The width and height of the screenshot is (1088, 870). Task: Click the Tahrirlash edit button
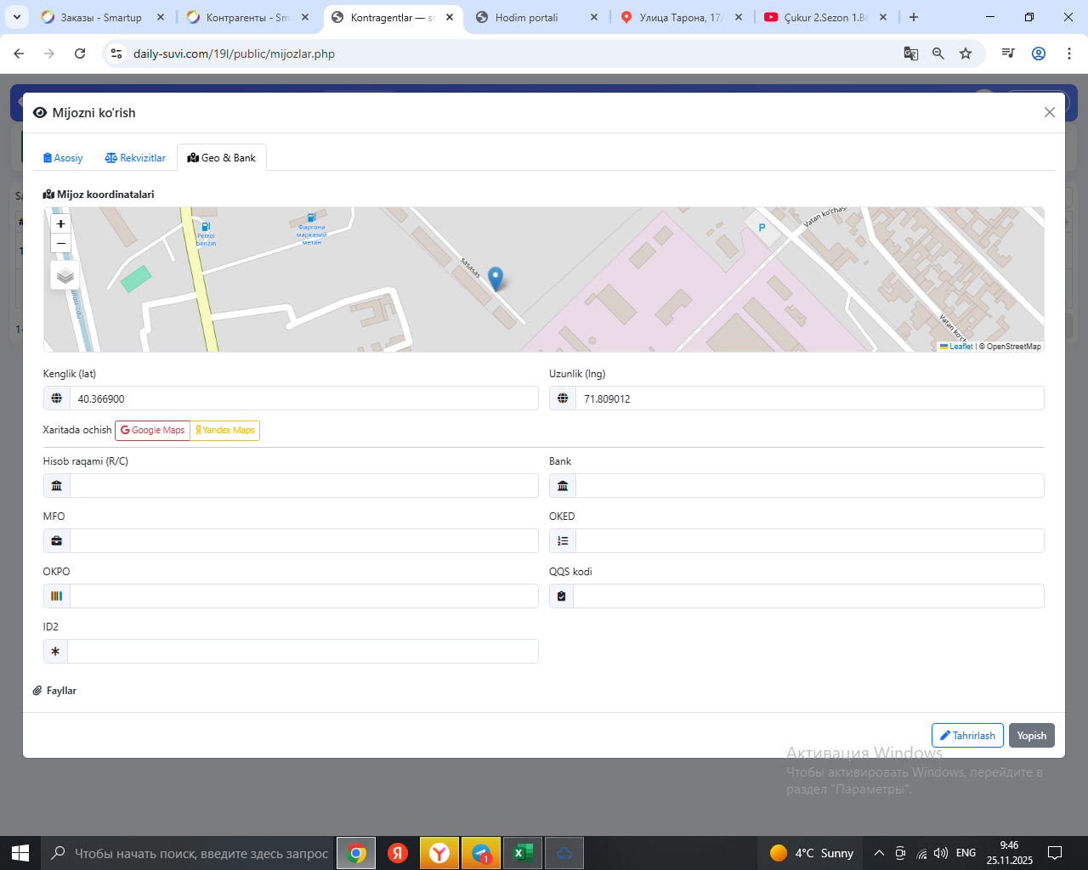[967, 736]
